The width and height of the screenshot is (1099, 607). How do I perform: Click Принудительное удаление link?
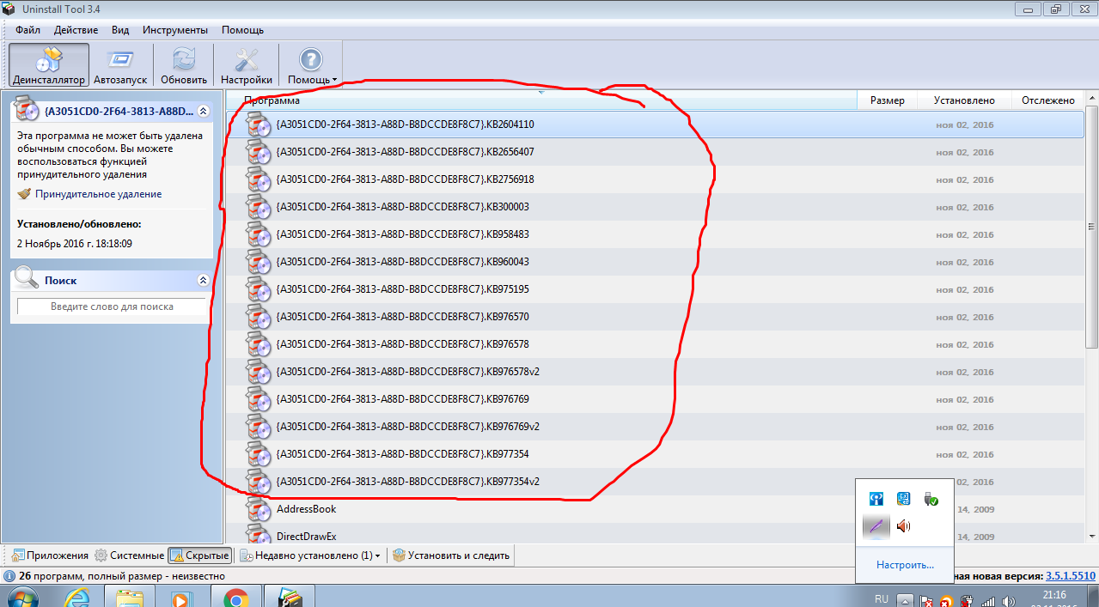click(98, 194)
